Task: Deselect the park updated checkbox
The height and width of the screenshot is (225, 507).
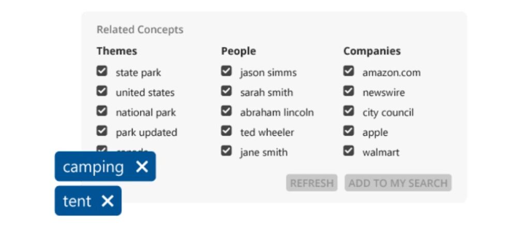Action: point(102,131)
